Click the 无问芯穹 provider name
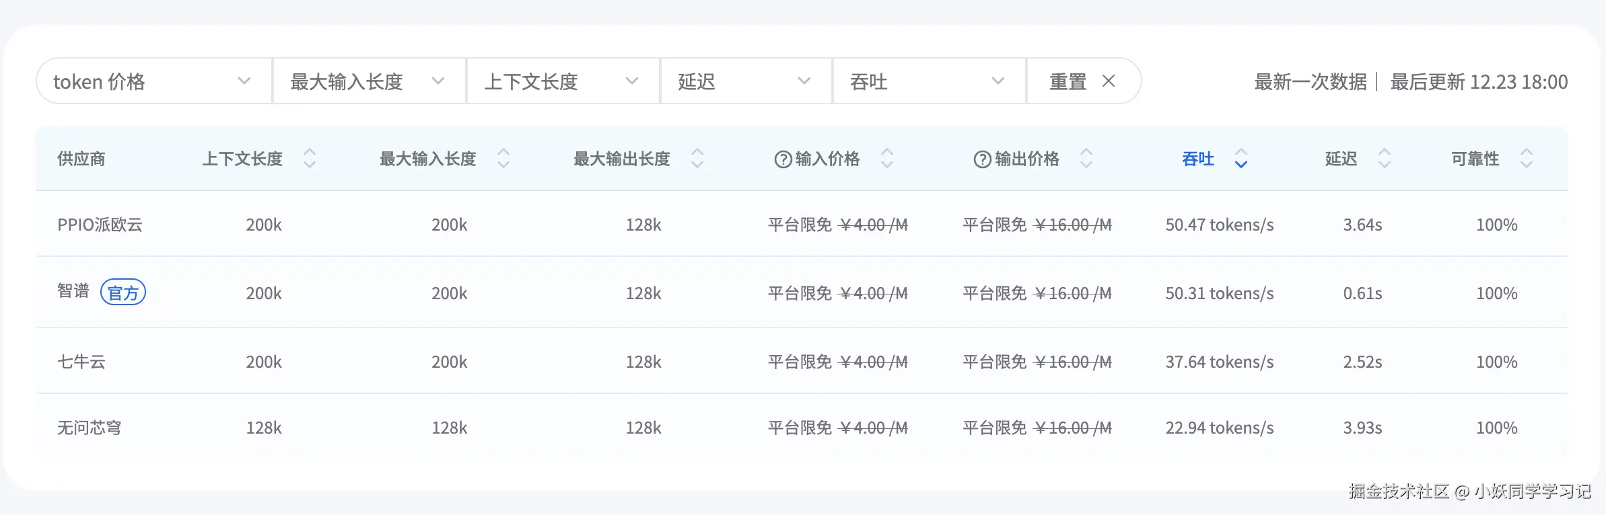 pos(90,428)
